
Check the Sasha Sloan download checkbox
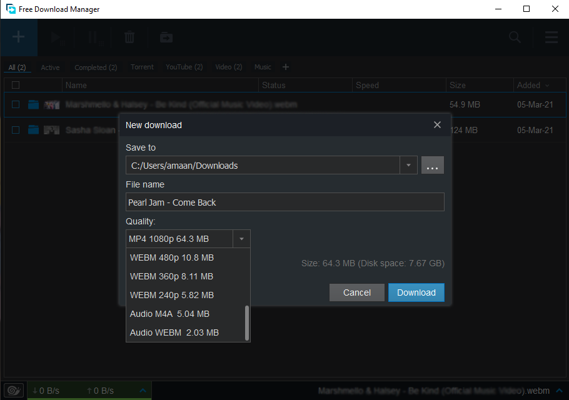[16, 130]
